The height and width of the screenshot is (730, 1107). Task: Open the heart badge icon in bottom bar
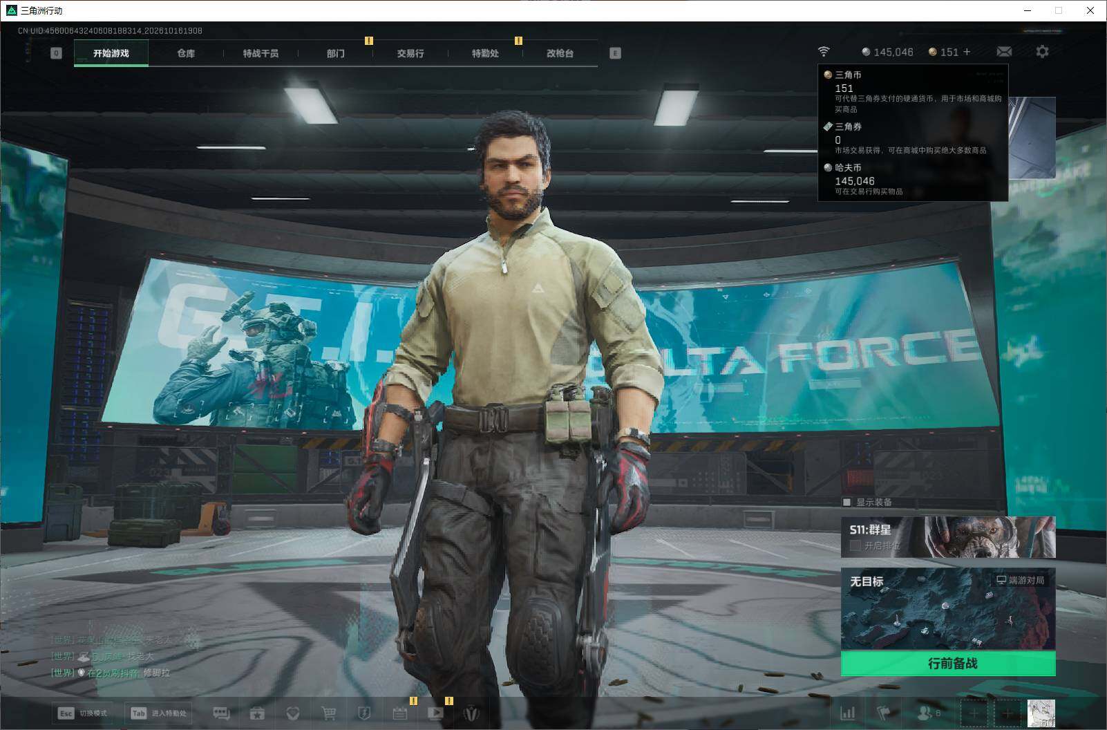(x=293, y=713)
